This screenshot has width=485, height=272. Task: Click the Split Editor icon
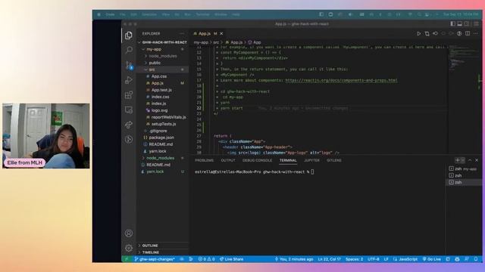pyautogui.click(x=468, y=33)
